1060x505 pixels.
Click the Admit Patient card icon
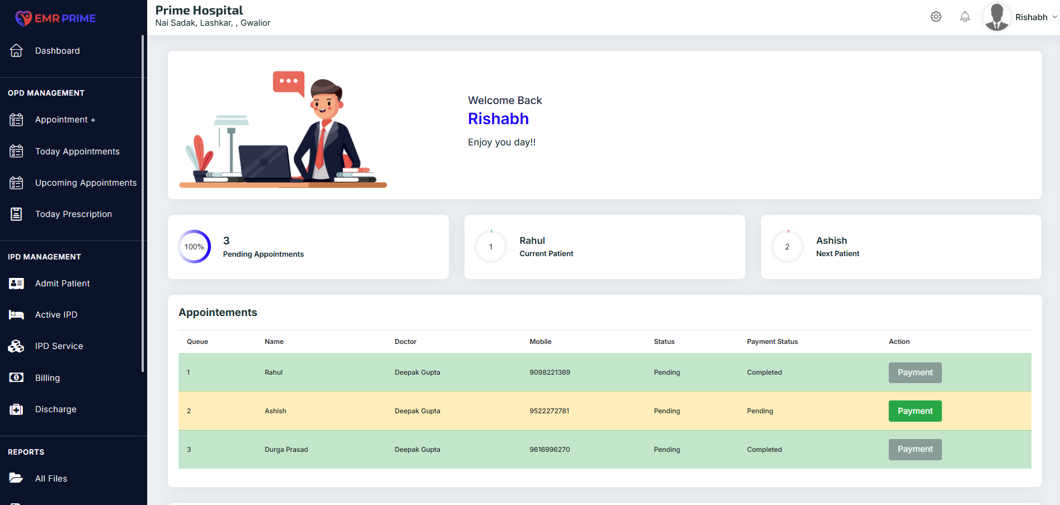(16, 284)
